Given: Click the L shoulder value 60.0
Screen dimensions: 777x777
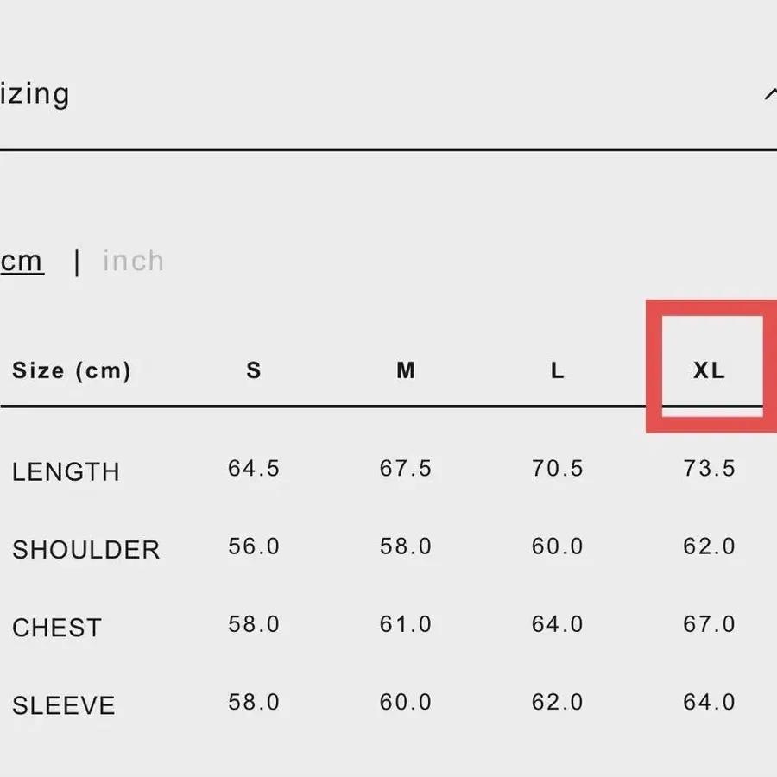Looking at the screenshot, I should [557, 546].
